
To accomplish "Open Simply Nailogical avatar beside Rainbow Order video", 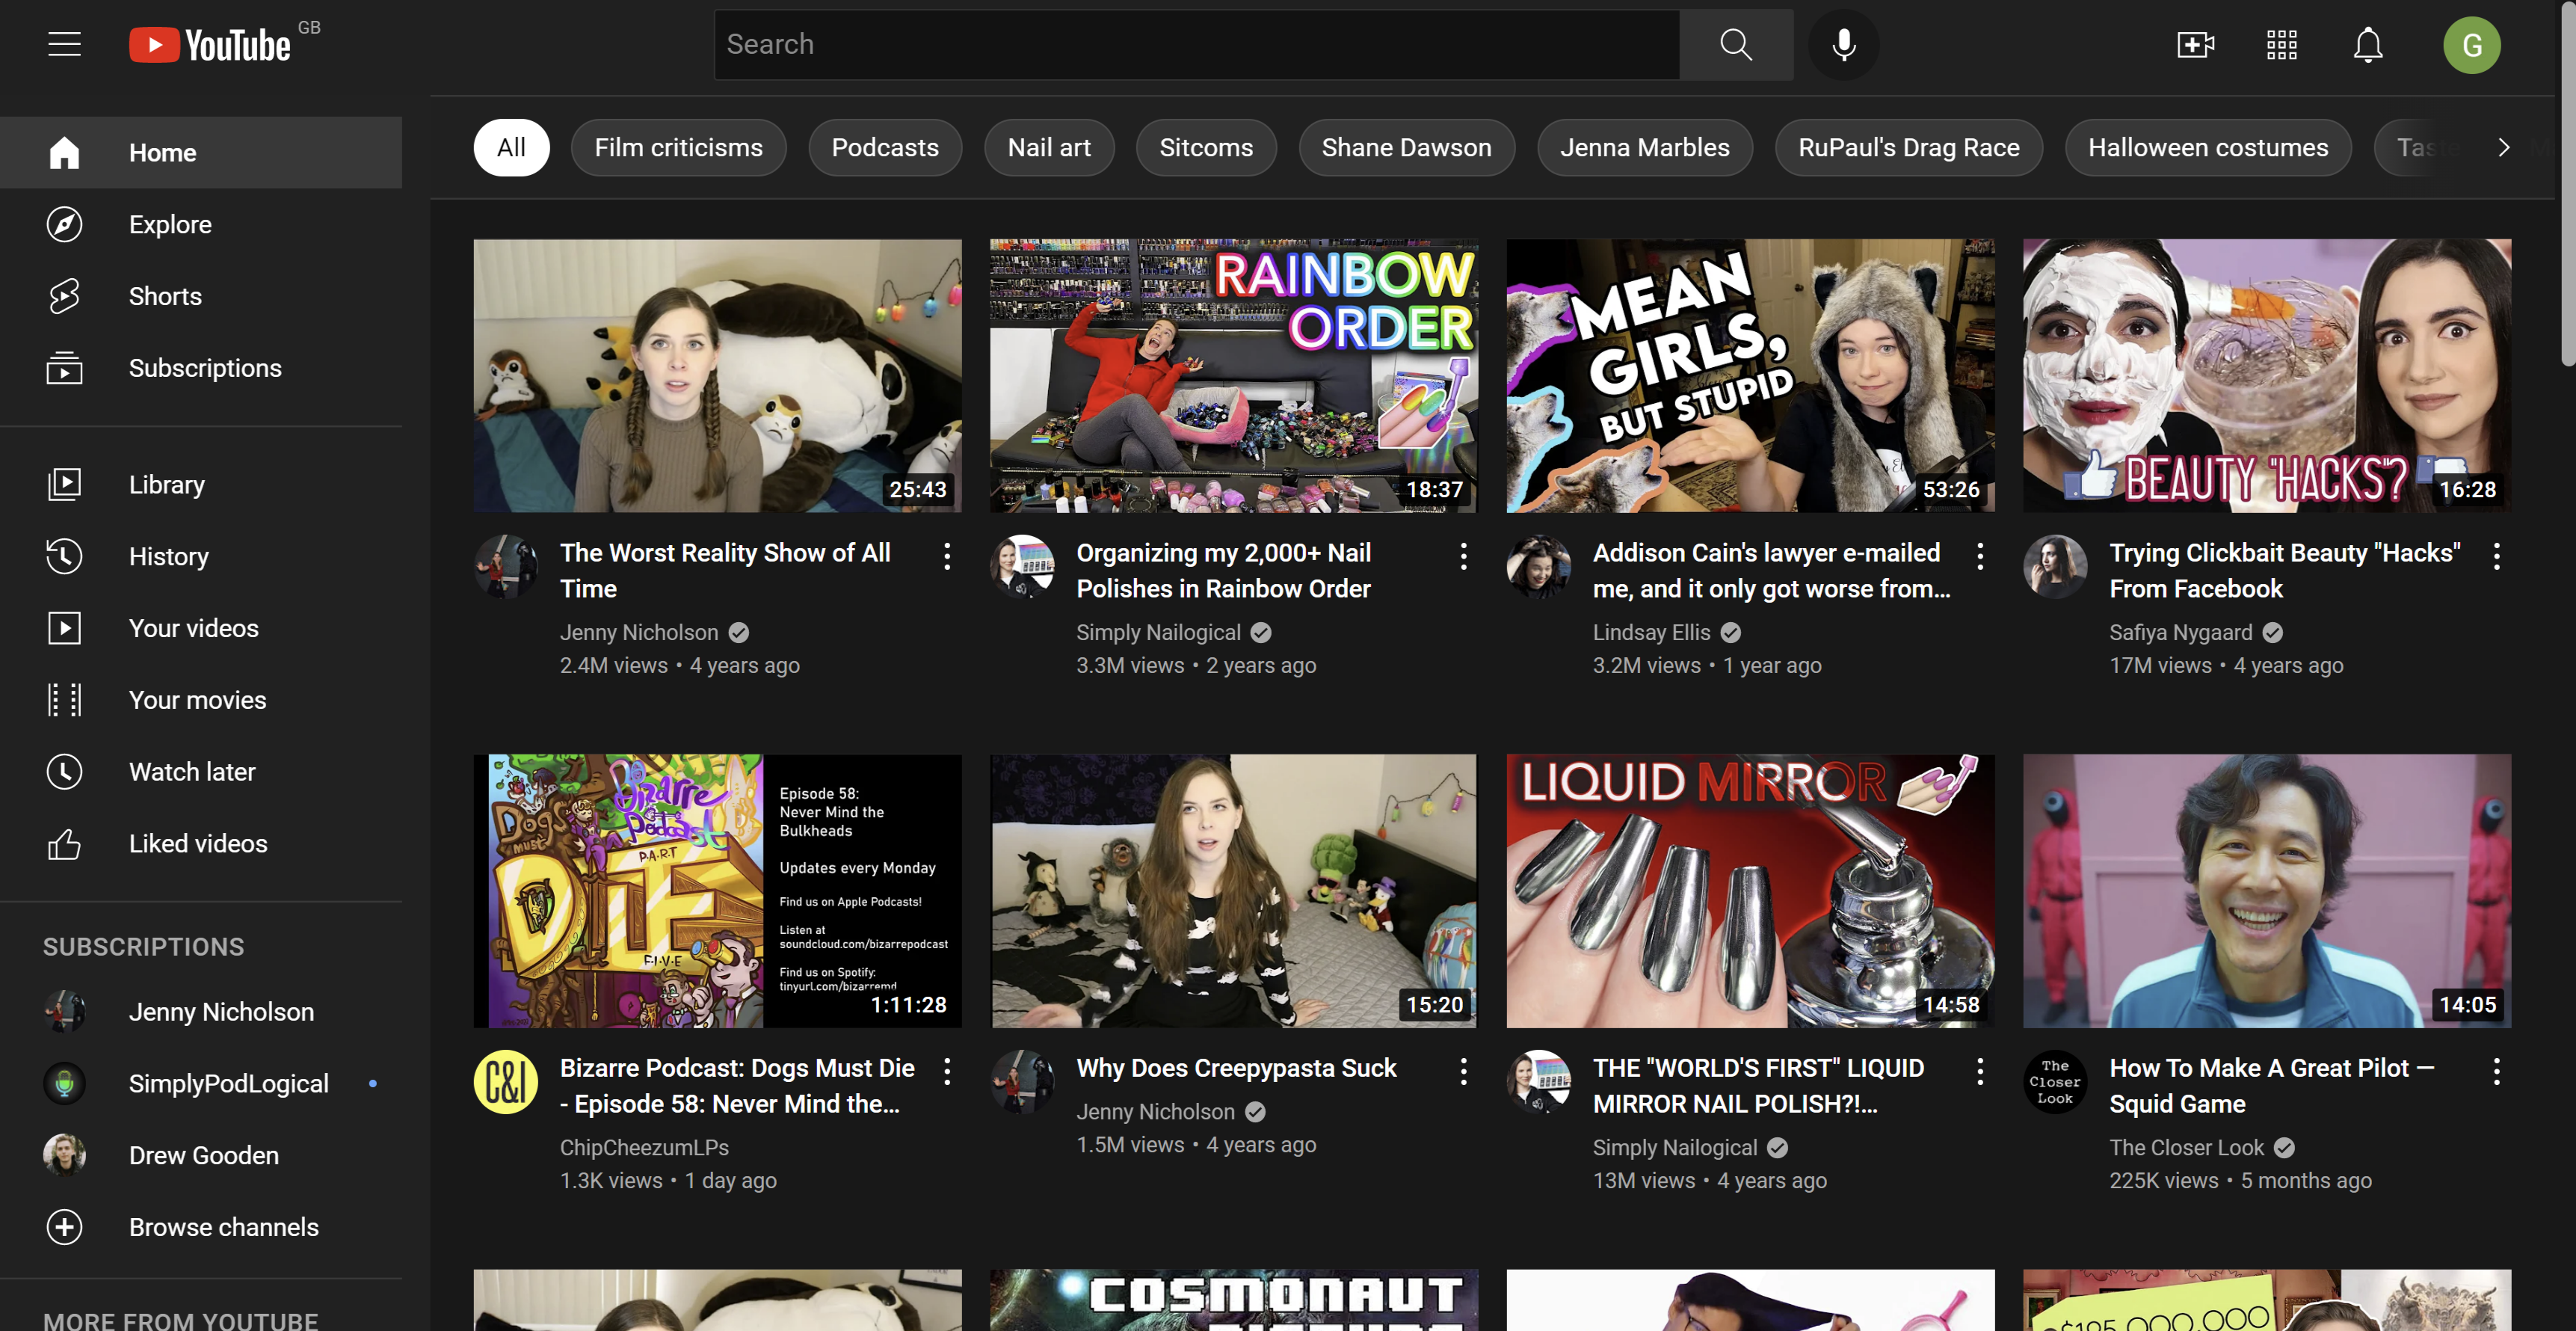I will click(1022, 566).
